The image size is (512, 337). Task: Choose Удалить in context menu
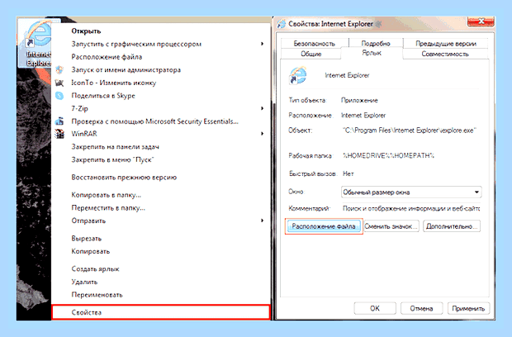click(x=84, y=282)
